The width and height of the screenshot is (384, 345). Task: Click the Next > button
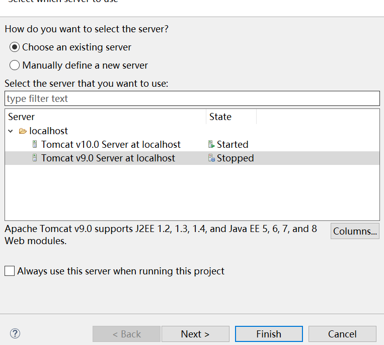(x=195, y=334)
